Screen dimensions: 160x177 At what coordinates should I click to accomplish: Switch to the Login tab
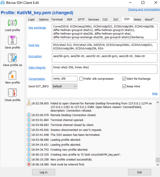(x=31, y=20)
